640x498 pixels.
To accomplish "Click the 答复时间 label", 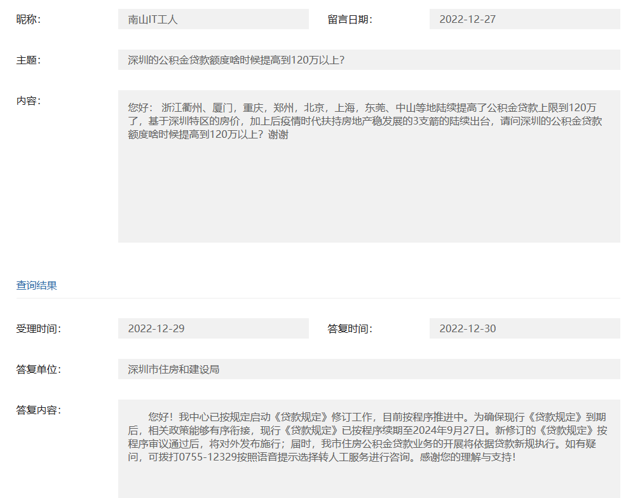I will [350, 328].
